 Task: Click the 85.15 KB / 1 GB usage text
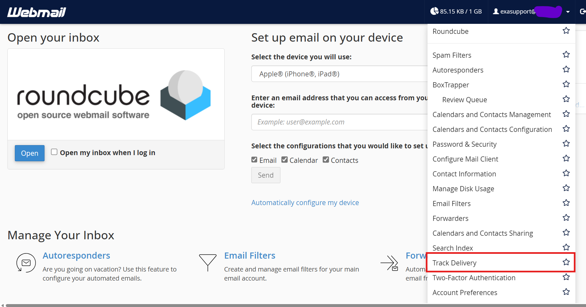pos(461,12)
